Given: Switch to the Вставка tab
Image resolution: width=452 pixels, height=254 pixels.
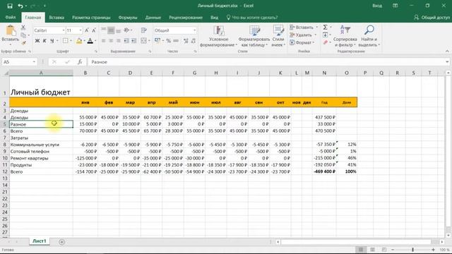Looking at the screenshot, I should 56,18.
